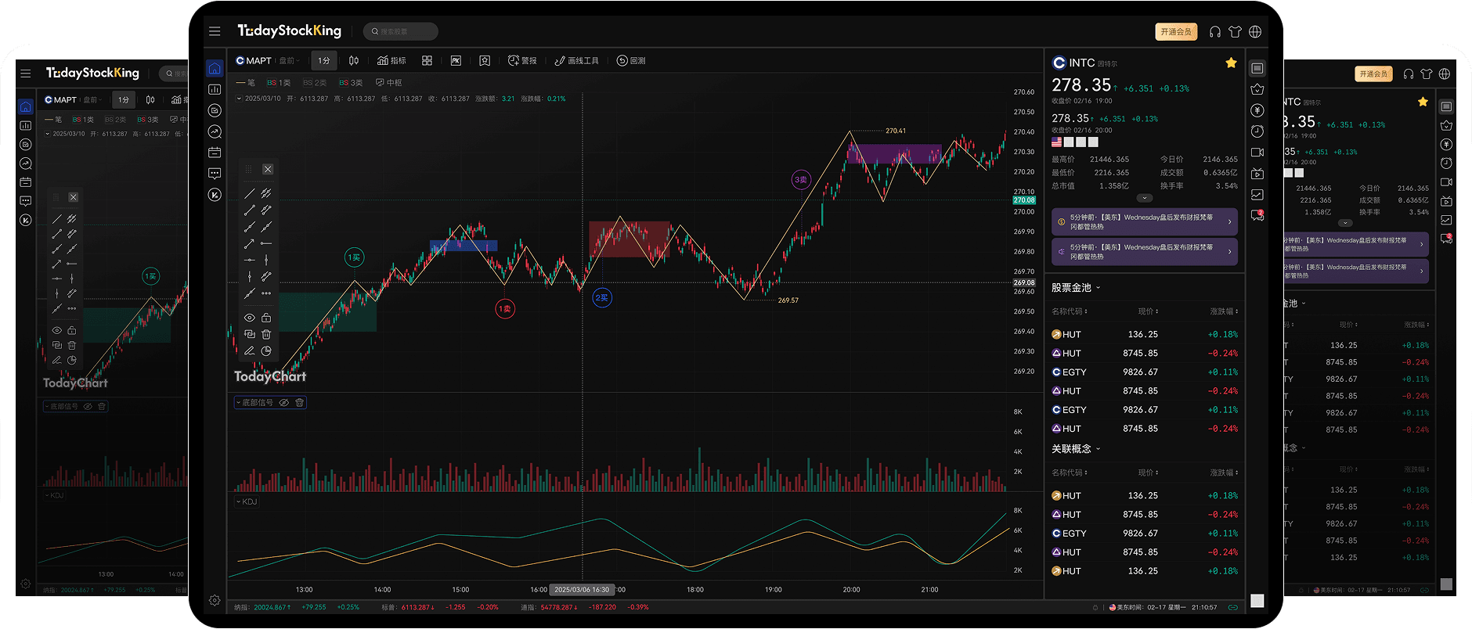Open the 指标 indicators menu
The image size is (1472, 629).
(x=391, y=60)
